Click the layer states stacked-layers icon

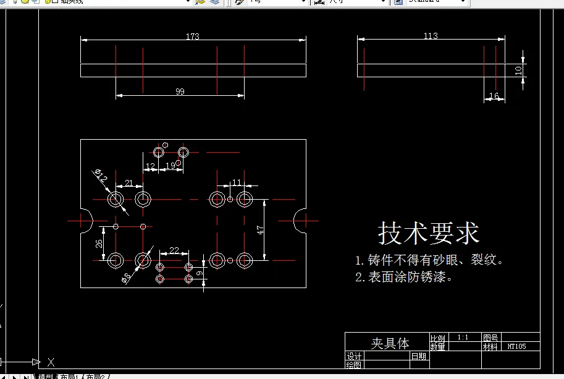pyautogui.click(x=3, y=3)
